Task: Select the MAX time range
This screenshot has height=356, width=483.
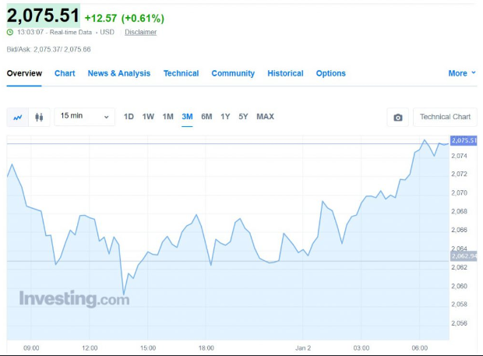Action: tap(265, 117)
